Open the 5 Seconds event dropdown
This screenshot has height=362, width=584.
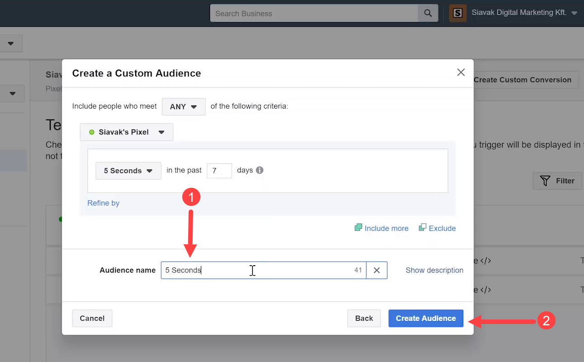128,171
